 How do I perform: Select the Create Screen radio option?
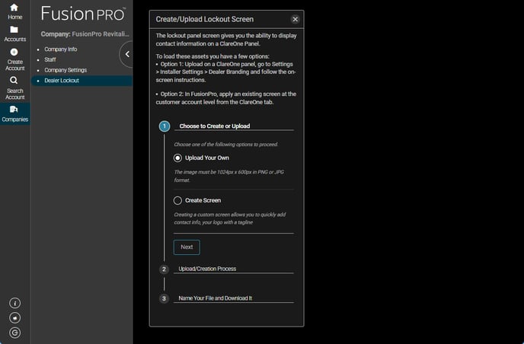[177, 200]
